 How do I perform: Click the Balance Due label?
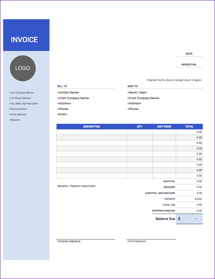point(165,219)
